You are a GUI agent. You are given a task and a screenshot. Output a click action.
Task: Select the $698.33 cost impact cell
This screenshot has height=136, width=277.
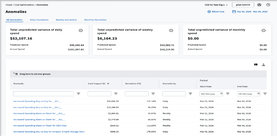(x=114, y=132)
